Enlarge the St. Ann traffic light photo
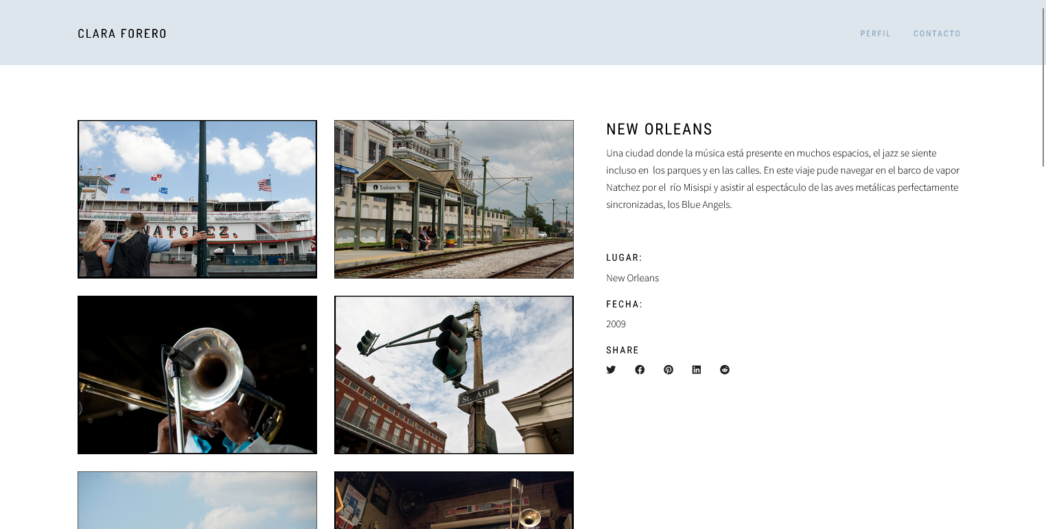 [454, 375]
